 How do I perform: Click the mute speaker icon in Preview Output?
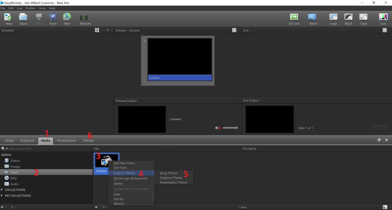click(218, 128)
